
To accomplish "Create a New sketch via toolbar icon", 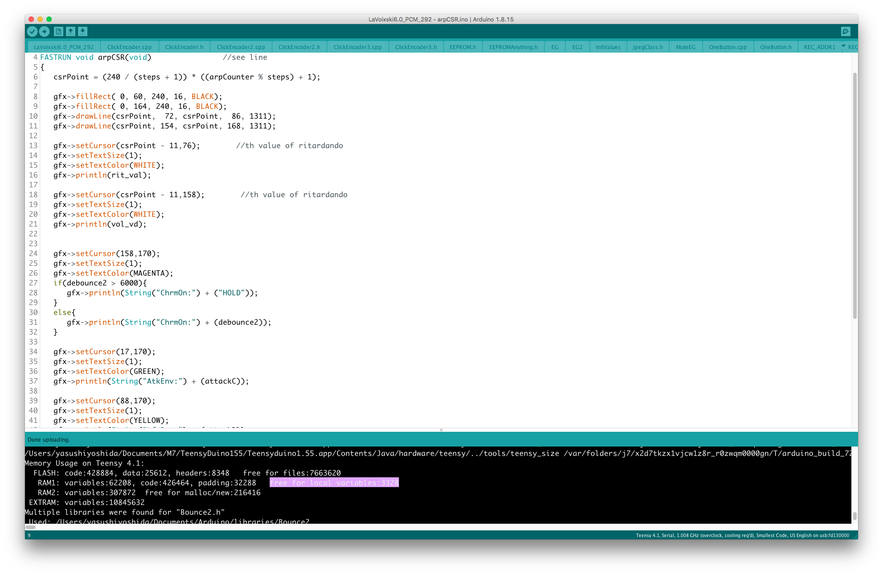I will tap(58, 31).
